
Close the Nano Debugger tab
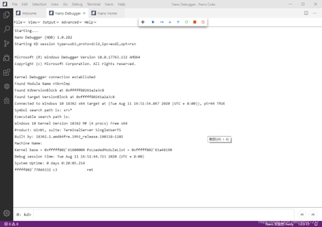tap(84, 13)
